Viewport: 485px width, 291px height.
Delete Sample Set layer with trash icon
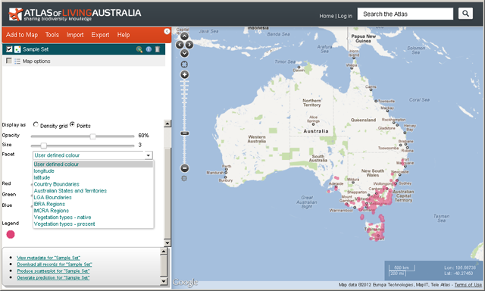point(158,49)
